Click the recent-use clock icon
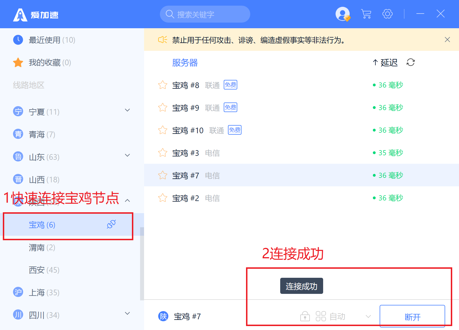Viewport: 459px width, 330px height. click(x=18, y=40)
